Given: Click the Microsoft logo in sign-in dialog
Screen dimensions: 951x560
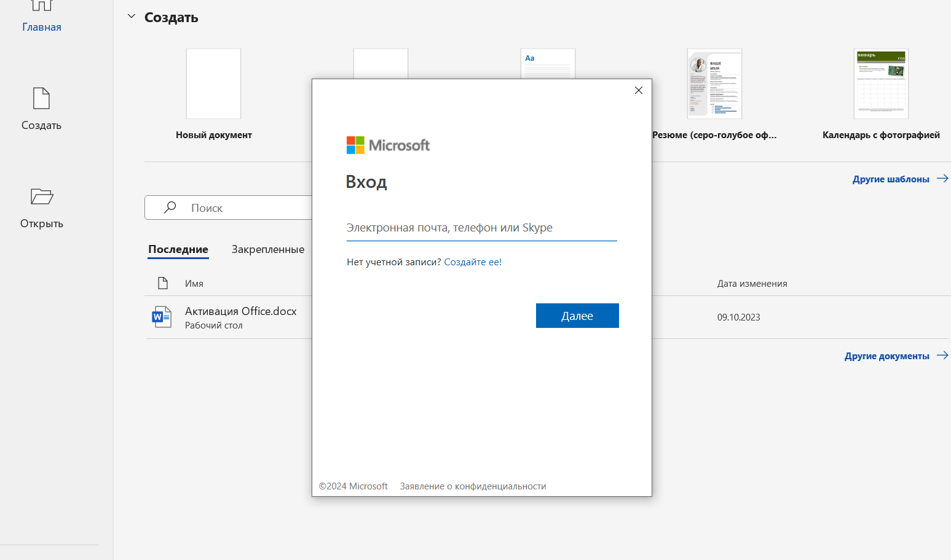Looking at the screenshot, I should coord(388,145).
